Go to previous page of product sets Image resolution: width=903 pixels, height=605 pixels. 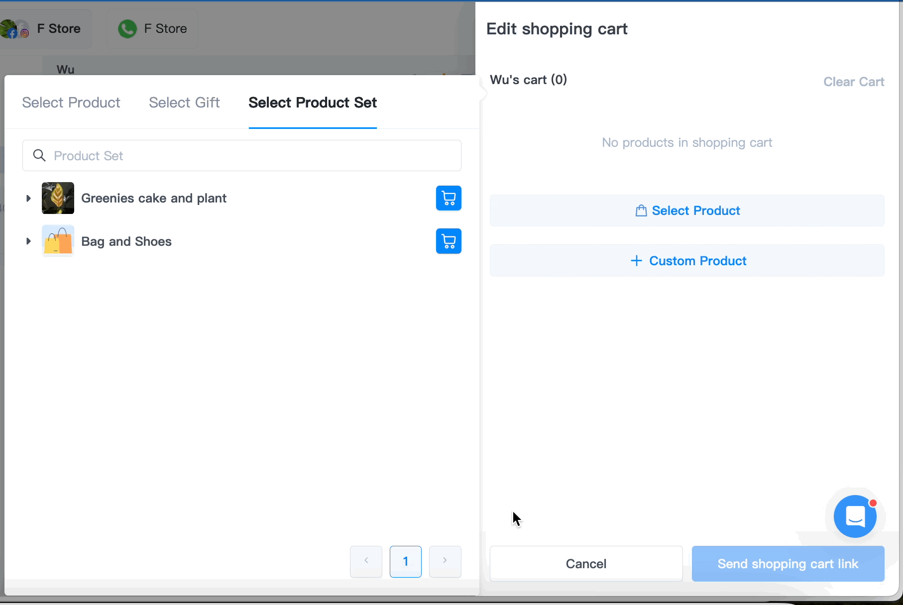(366, 561)
